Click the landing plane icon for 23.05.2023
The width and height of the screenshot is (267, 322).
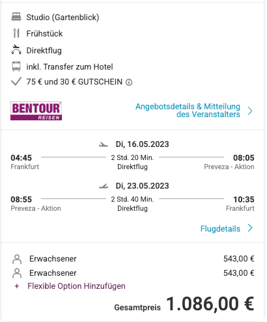(x=104, y=186)
